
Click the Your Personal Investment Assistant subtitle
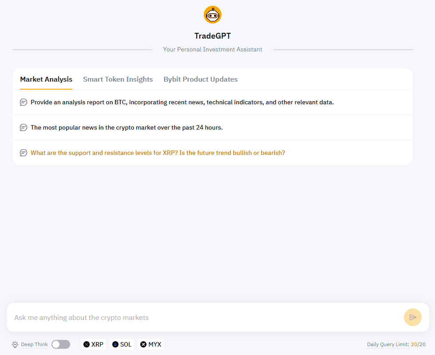[213, 49]
